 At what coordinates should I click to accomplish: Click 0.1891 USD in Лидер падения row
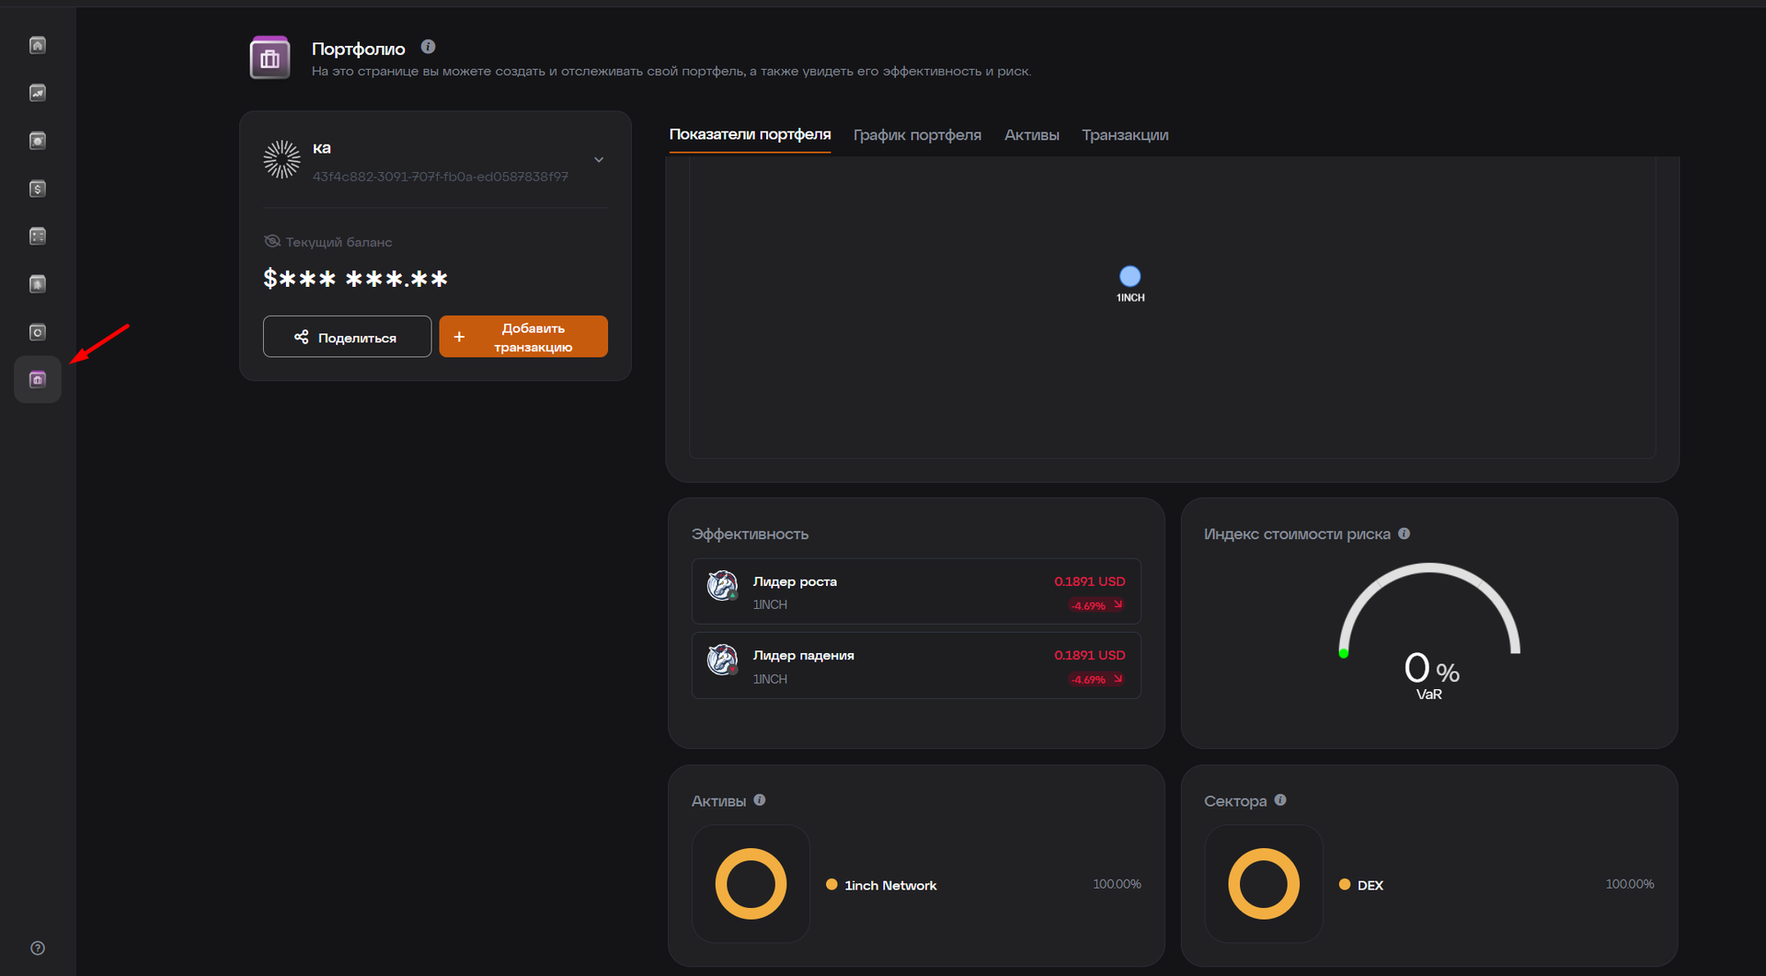tap(1090, 655)
